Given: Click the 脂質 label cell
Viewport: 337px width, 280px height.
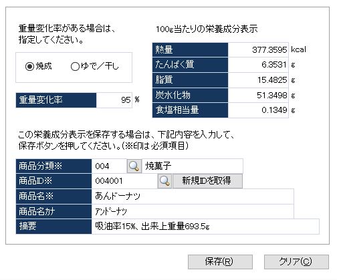Looking at the screenshot, I should tap(191, 80).
